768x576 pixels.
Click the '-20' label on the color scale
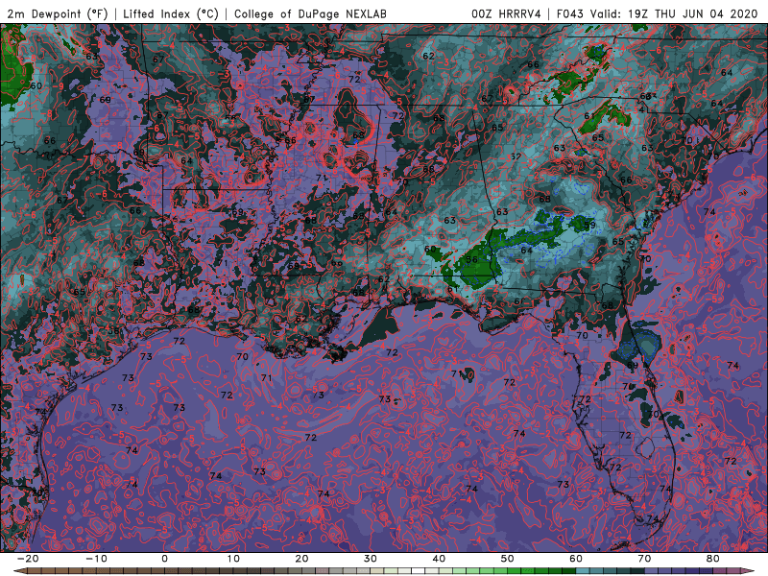point(27,559)
